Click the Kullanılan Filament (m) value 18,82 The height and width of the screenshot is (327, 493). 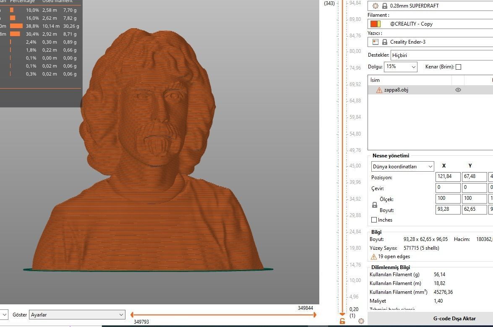click(440, 283)
